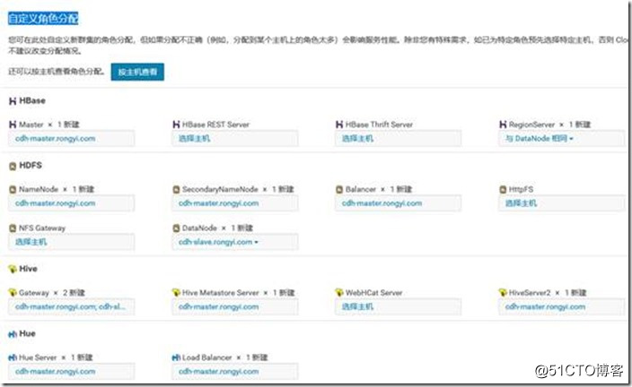The width and height of the screenshot is (632, 387).
Task: Click the icon beside HiveServer2
Action: [x=503, y=292]
